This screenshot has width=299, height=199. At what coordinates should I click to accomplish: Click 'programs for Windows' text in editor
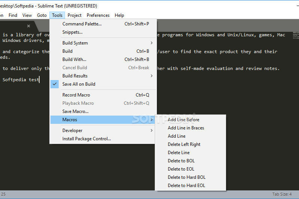(x=188, y=35)
